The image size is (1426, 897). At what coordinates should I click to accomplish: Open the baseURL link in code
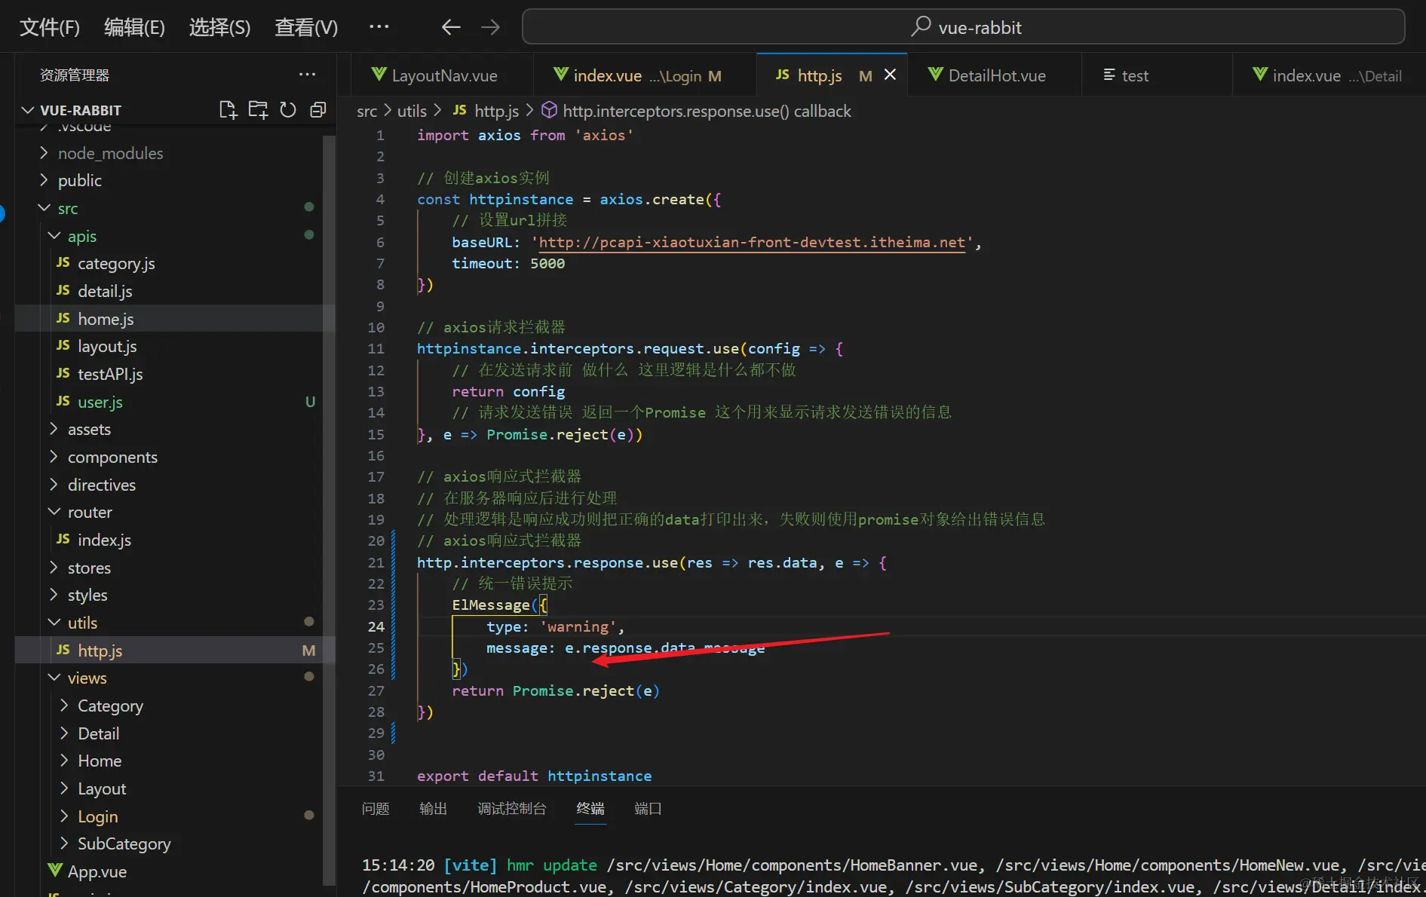pos(752,242)
